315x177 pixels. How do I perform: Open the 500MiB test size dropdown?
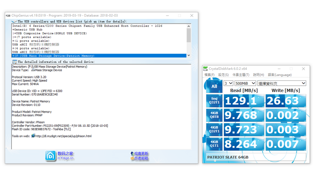coord(245,83)
